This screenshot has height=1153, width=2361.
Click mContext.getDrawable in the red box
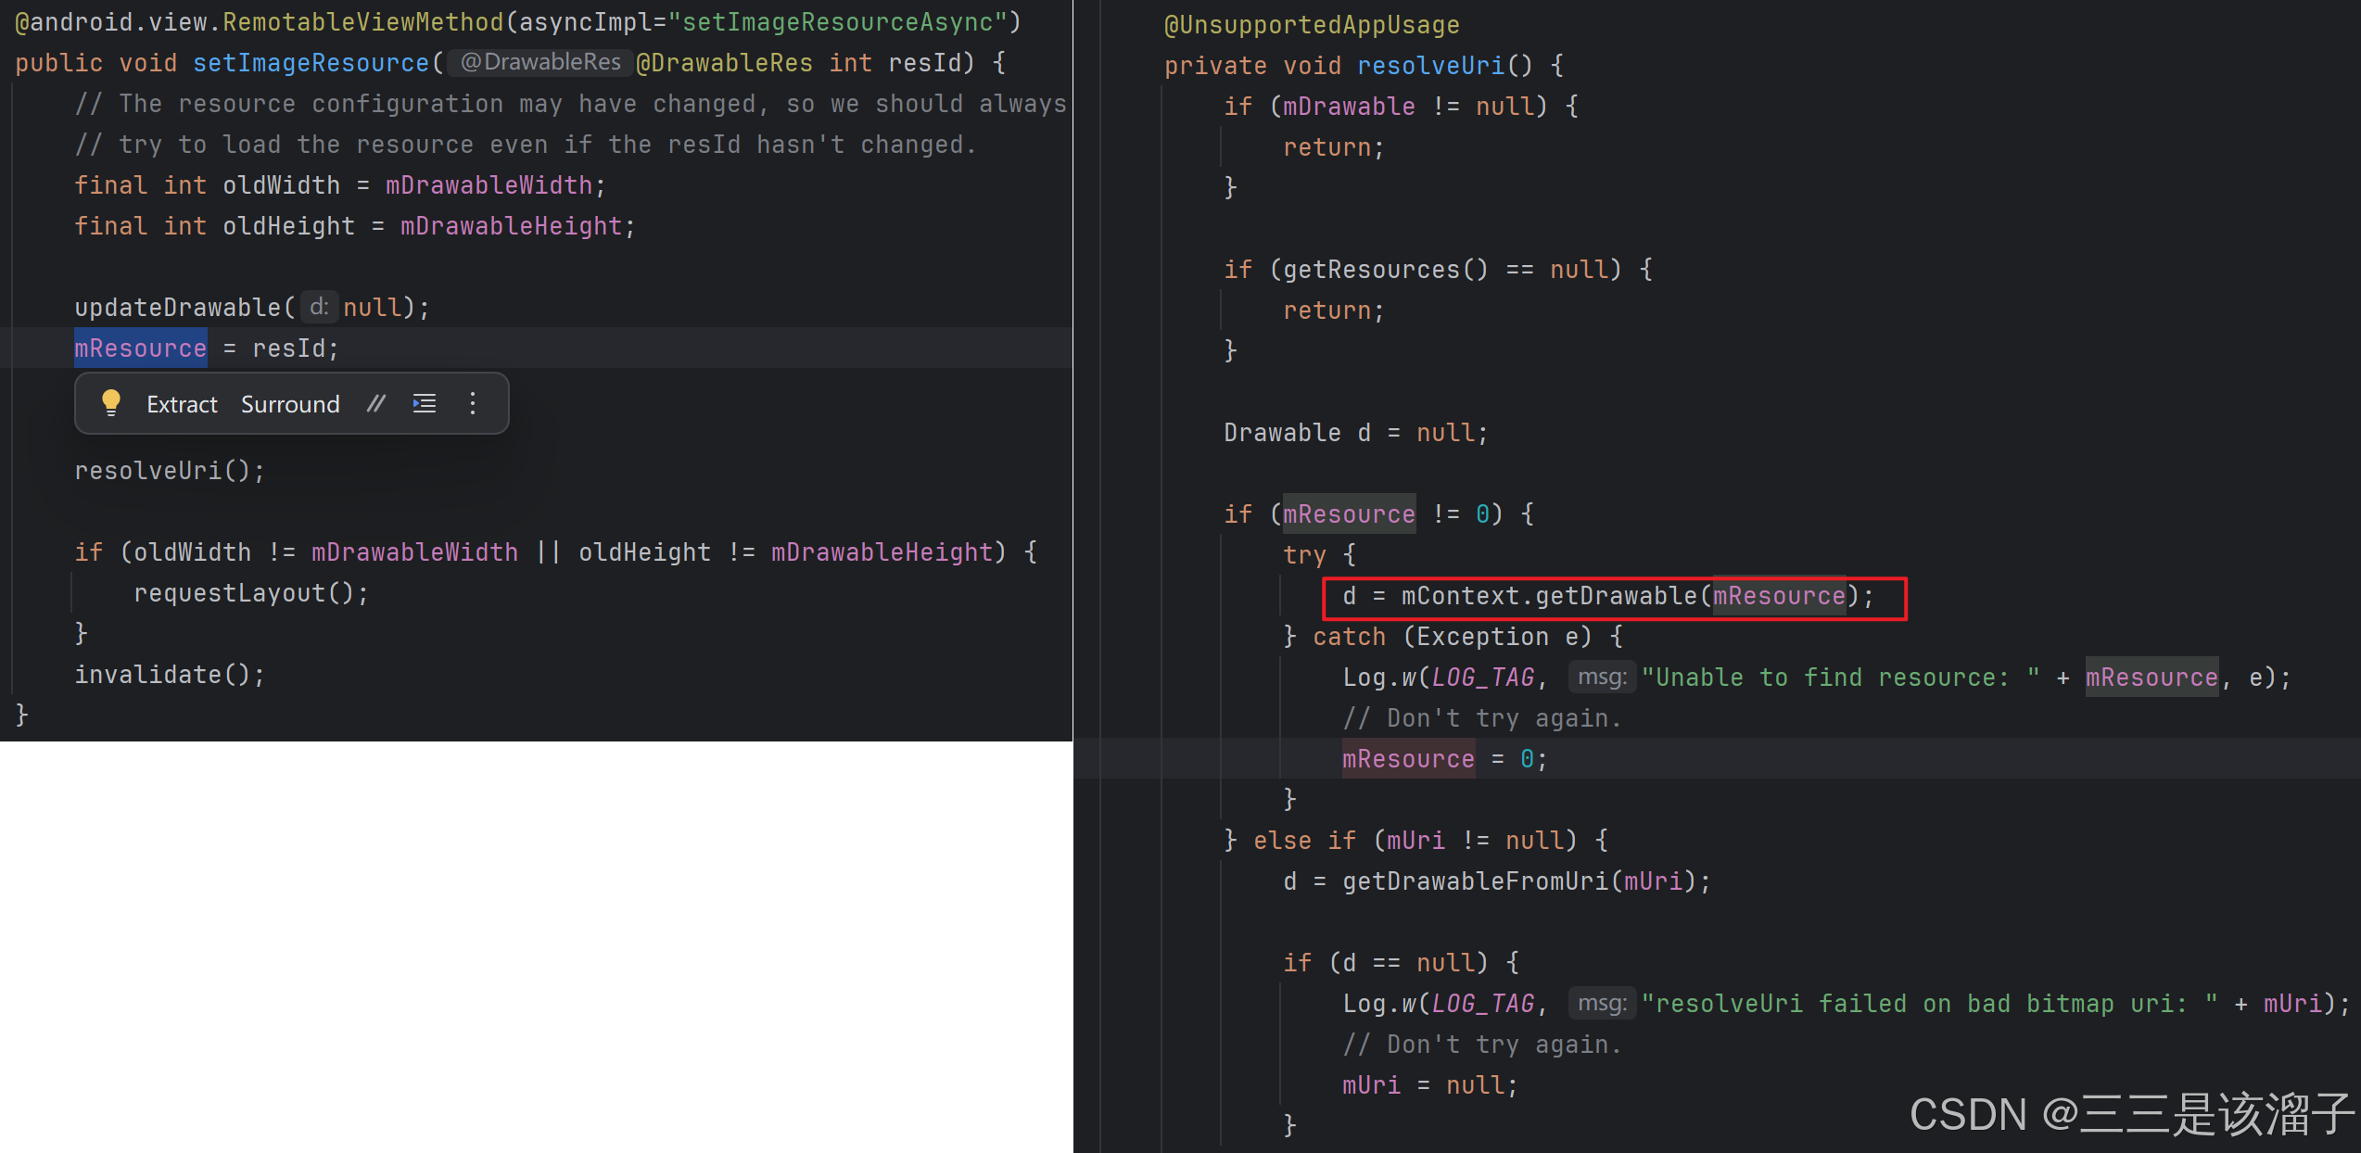[1548, 596]
